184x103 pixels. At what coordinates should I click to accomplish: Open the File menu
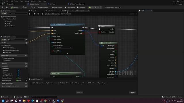(7, 1)
